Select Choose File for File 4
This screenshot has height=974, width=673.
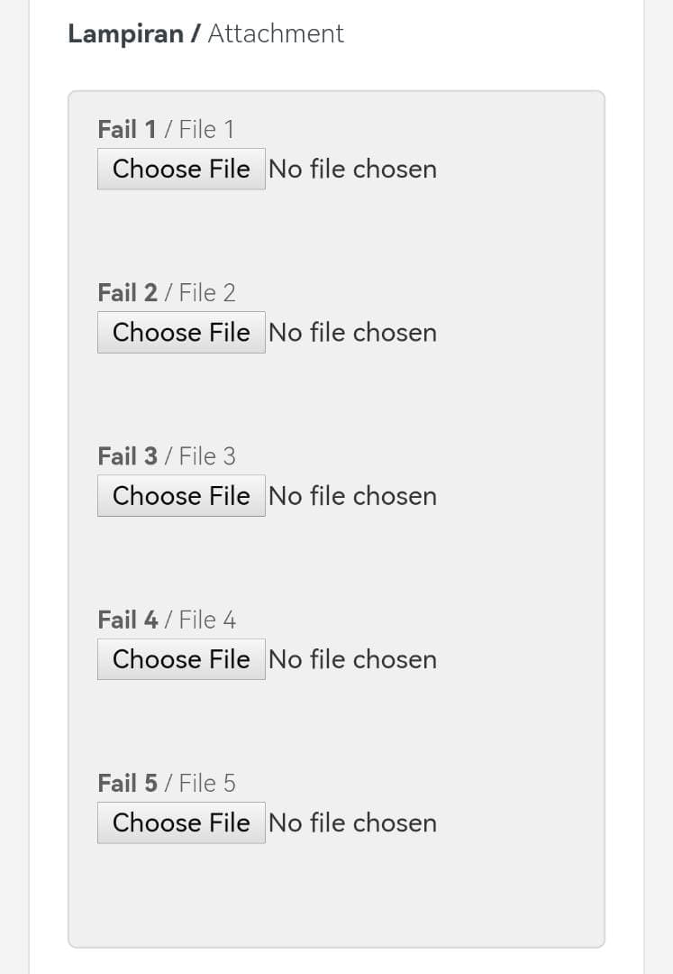tap(181, 659)
